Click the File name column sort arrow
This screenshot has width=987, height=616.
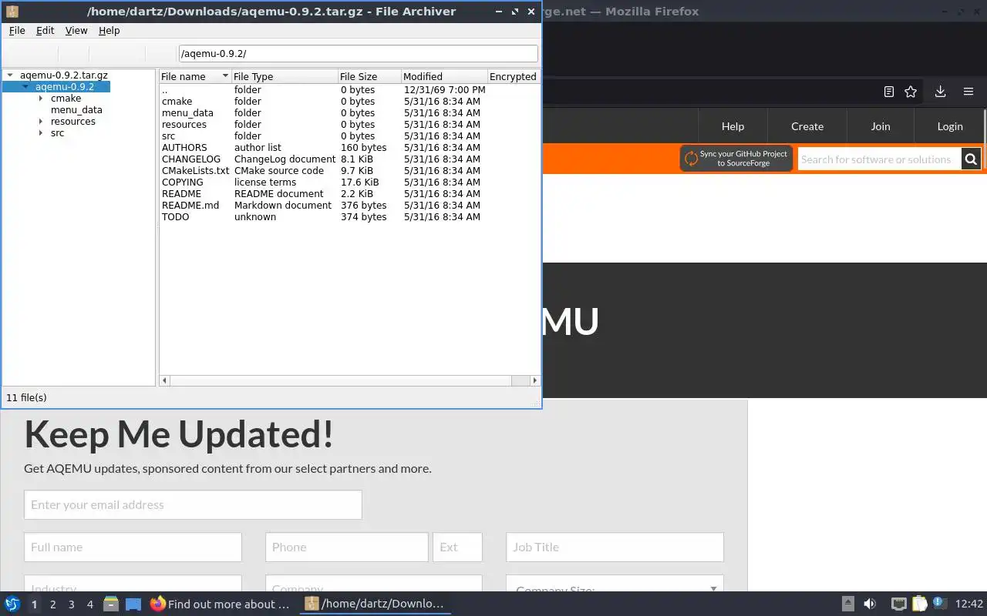coord(225,76)
